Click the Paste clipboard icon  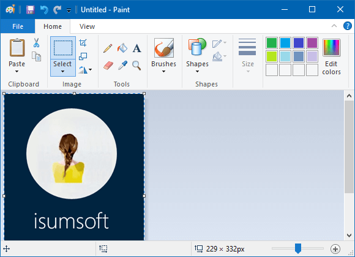(x=17, y=48)
